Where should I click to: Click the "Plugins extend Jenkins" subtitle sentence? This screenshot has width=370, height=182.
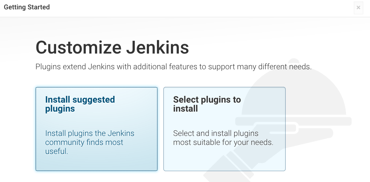tap(174, 67)
